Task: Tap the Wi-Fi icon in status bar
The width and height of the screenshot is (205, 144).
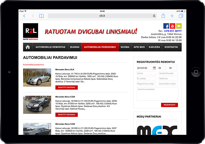Action: point(25,11)
